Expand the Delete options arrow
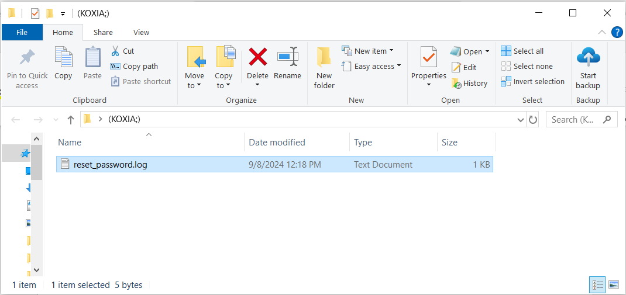The height and width of the screenshot is (295, 626). (x=257, y=85)
